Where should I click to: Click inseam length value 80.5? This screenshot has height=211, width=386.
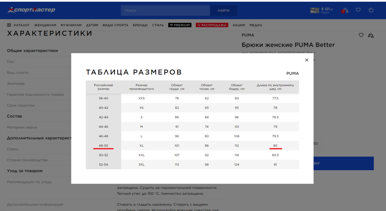coord(275,155)
